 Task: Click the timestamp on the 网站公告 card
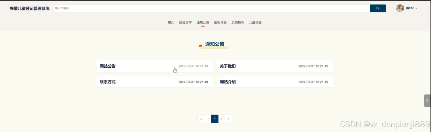(193, 66)
